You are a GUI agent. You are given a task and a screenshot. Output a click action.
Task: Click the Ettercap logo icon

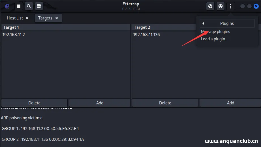click(7, 6)
